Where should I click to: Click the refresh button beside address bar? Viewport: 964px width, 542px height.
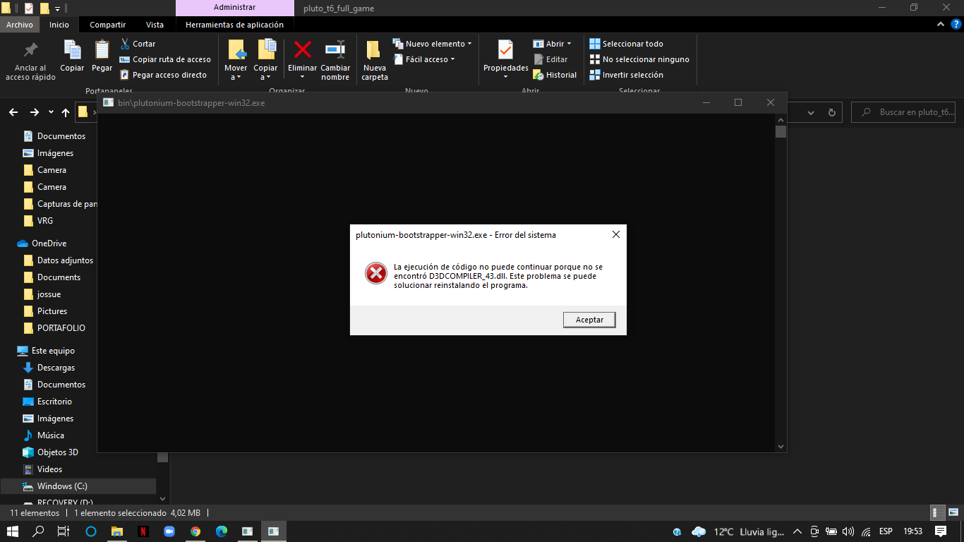point(831,112)
